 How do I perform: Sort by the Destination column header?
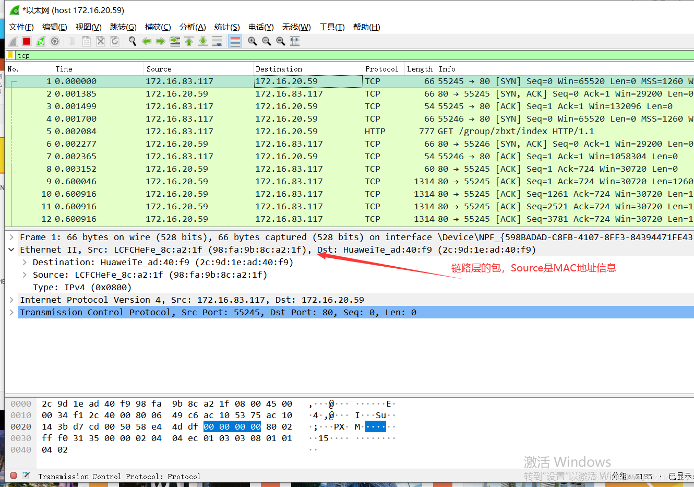point(308,69)
